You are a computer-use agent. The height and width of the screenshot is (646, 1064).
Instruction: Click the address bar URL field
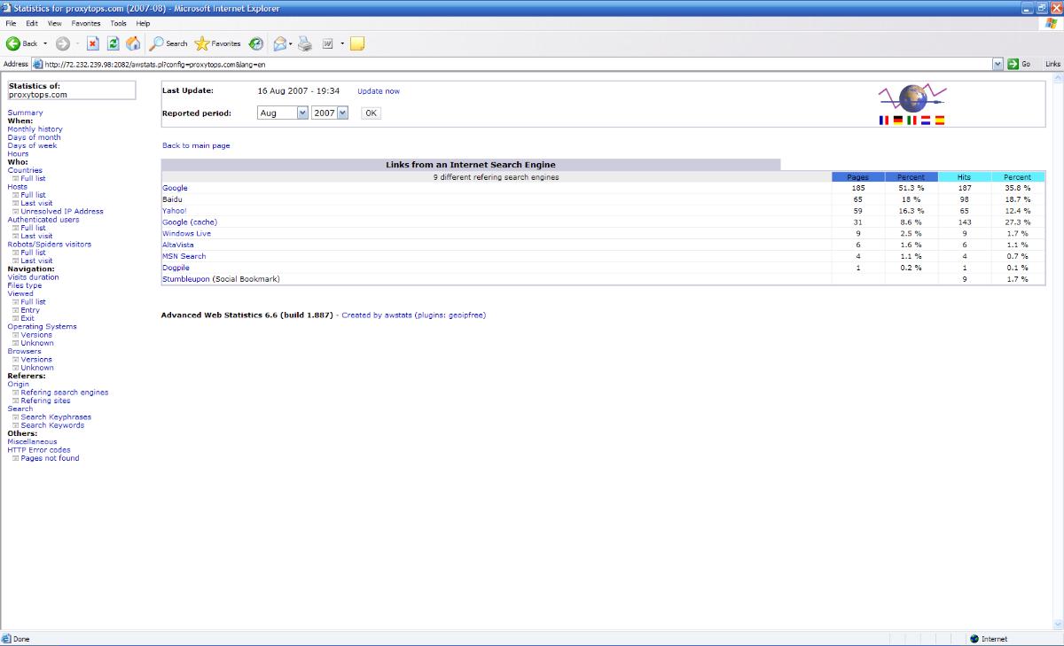tap(514, 64)
